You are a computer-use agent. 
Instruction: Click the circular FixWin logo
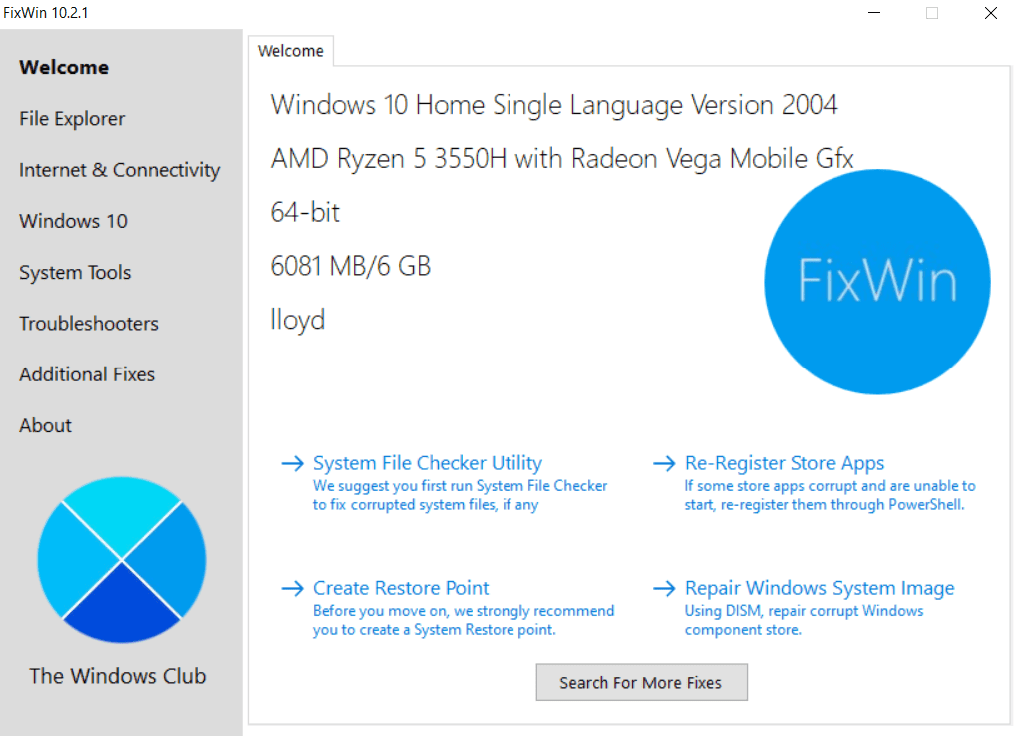pos(877,282)
